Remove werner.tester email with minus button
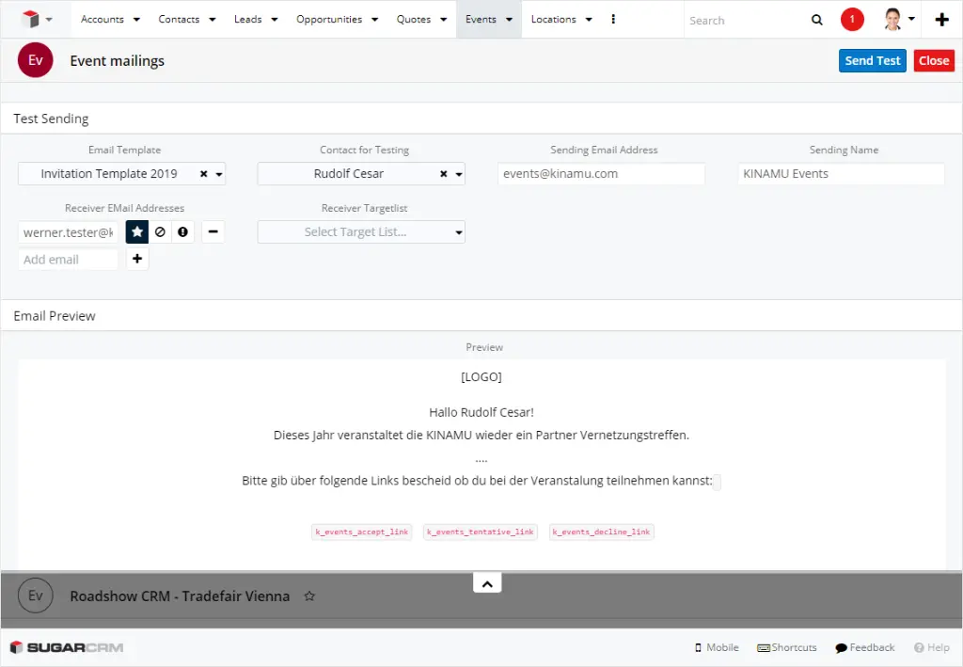 pos(213,231)
